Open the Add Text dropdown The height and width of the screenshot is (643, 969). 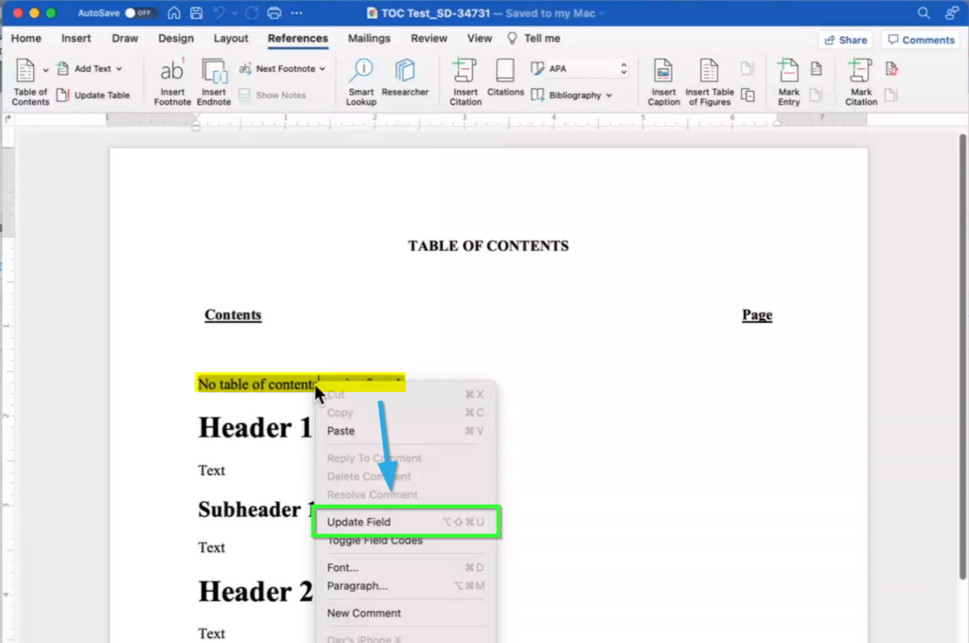(x=118, y=69)
